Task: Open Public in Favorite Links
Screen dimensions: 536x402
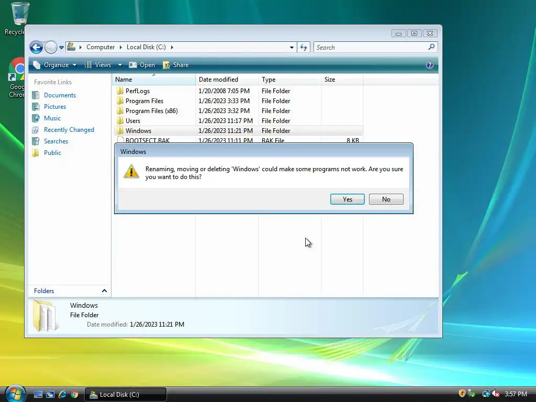Action: pos(52,153)
